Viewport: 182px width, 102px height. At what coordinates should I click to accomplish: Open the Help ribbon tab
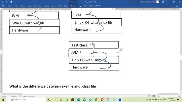[66, 6]
